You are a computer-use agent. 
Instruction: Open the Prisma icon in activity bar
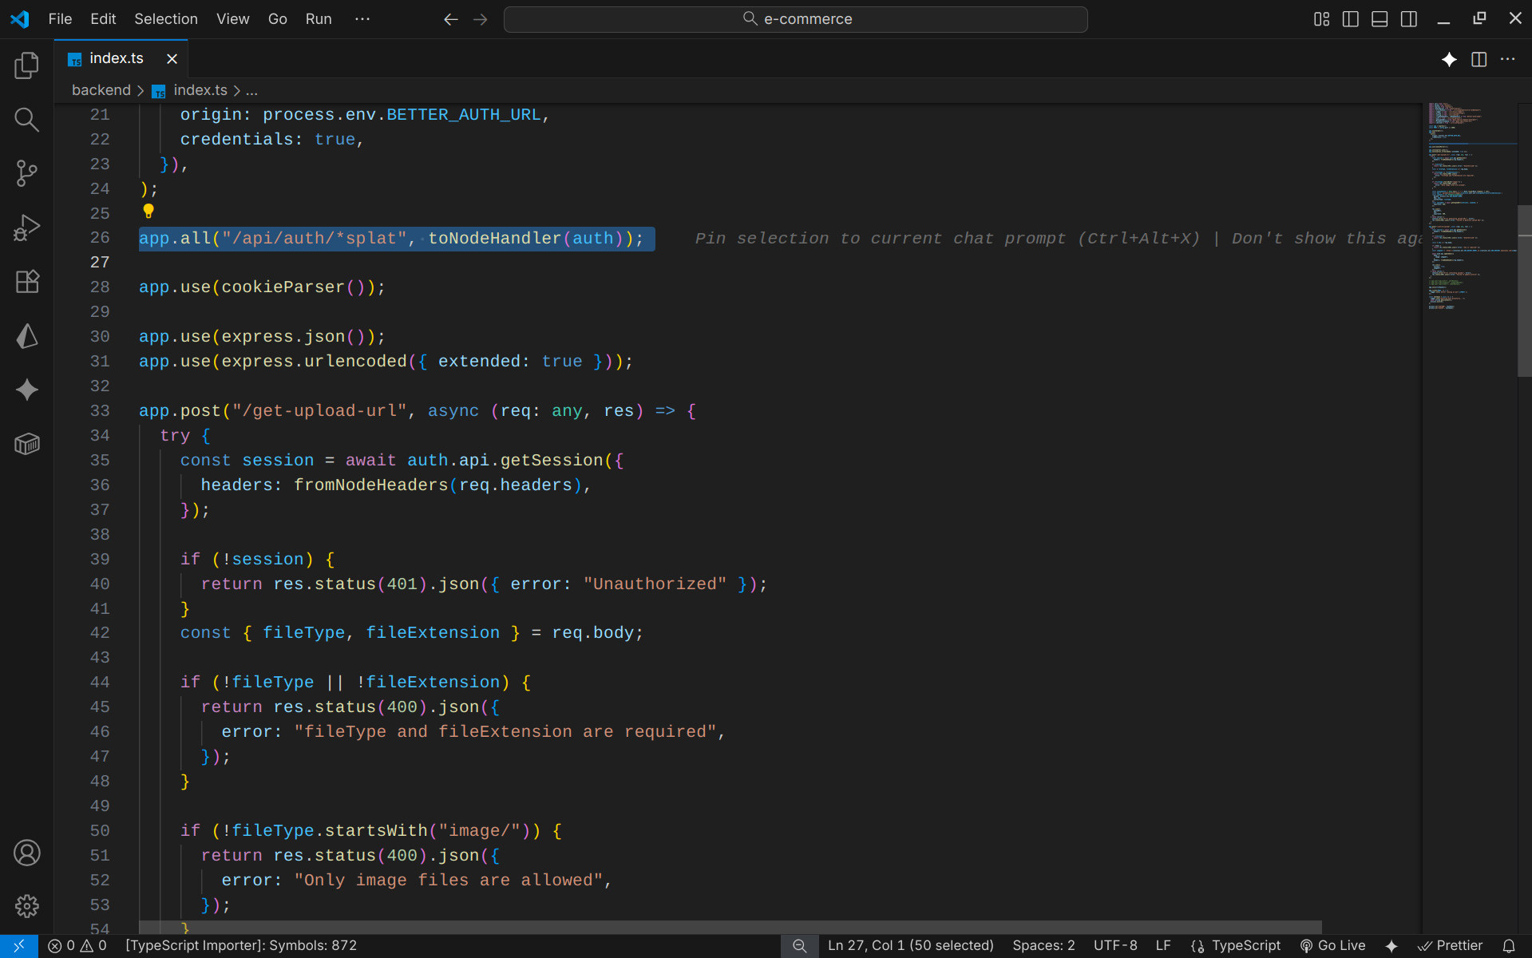[x=26, y=336]
